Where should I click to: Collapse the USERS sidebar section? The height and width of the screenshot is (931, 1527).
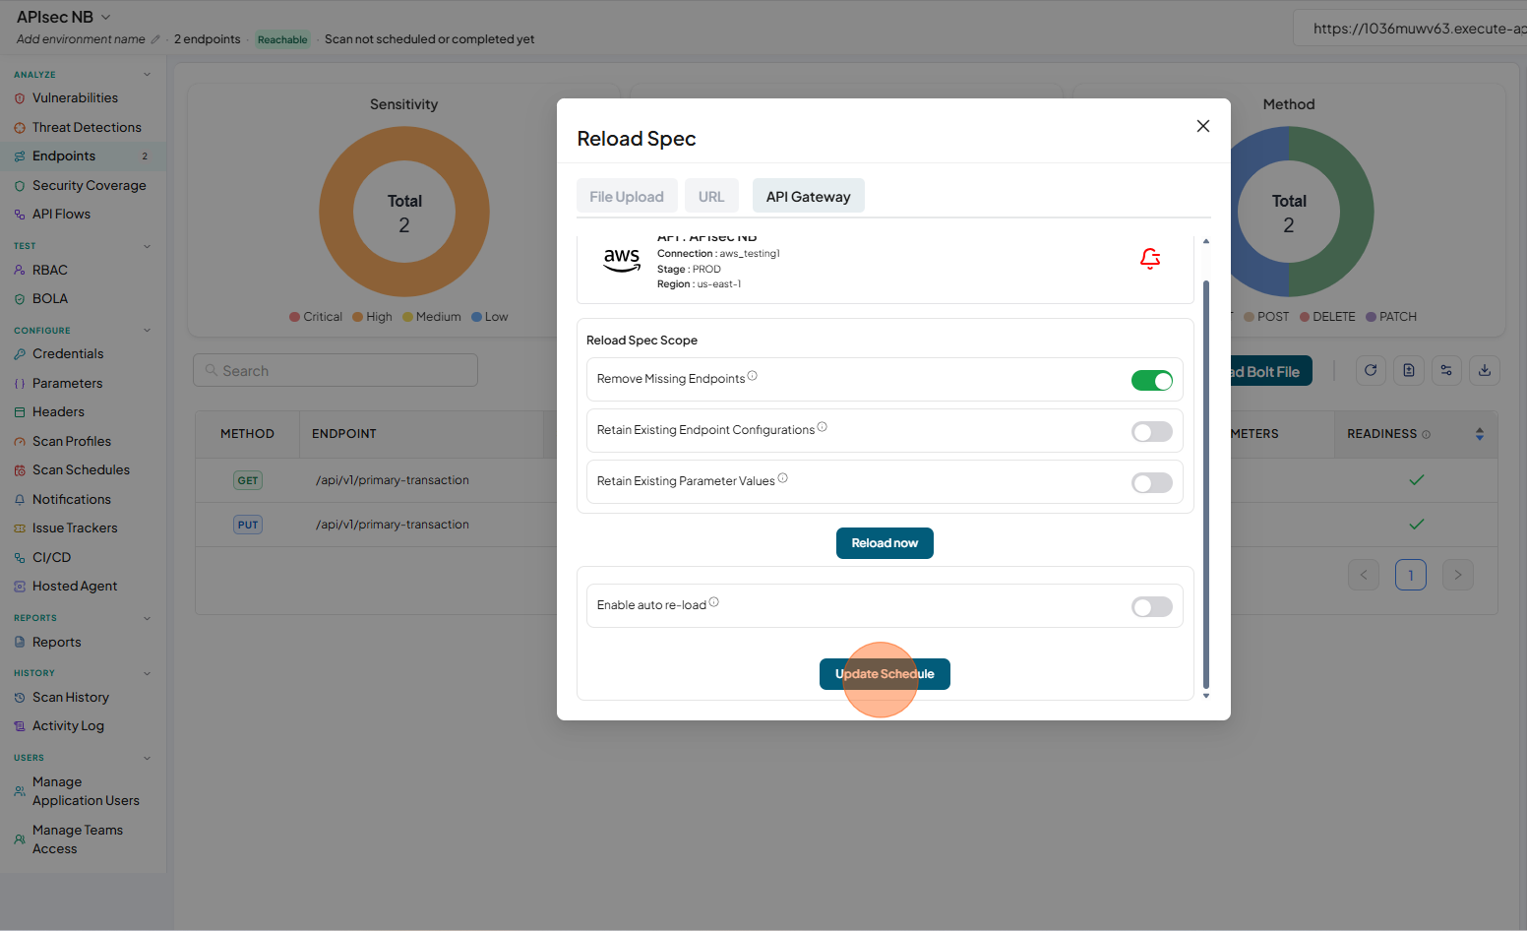click(148, 758)
